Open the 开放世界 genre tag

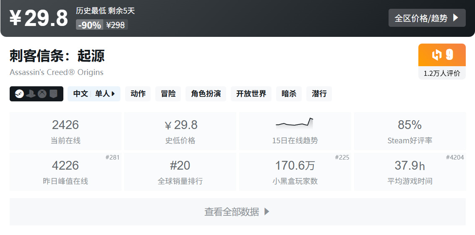pos(251,94)
